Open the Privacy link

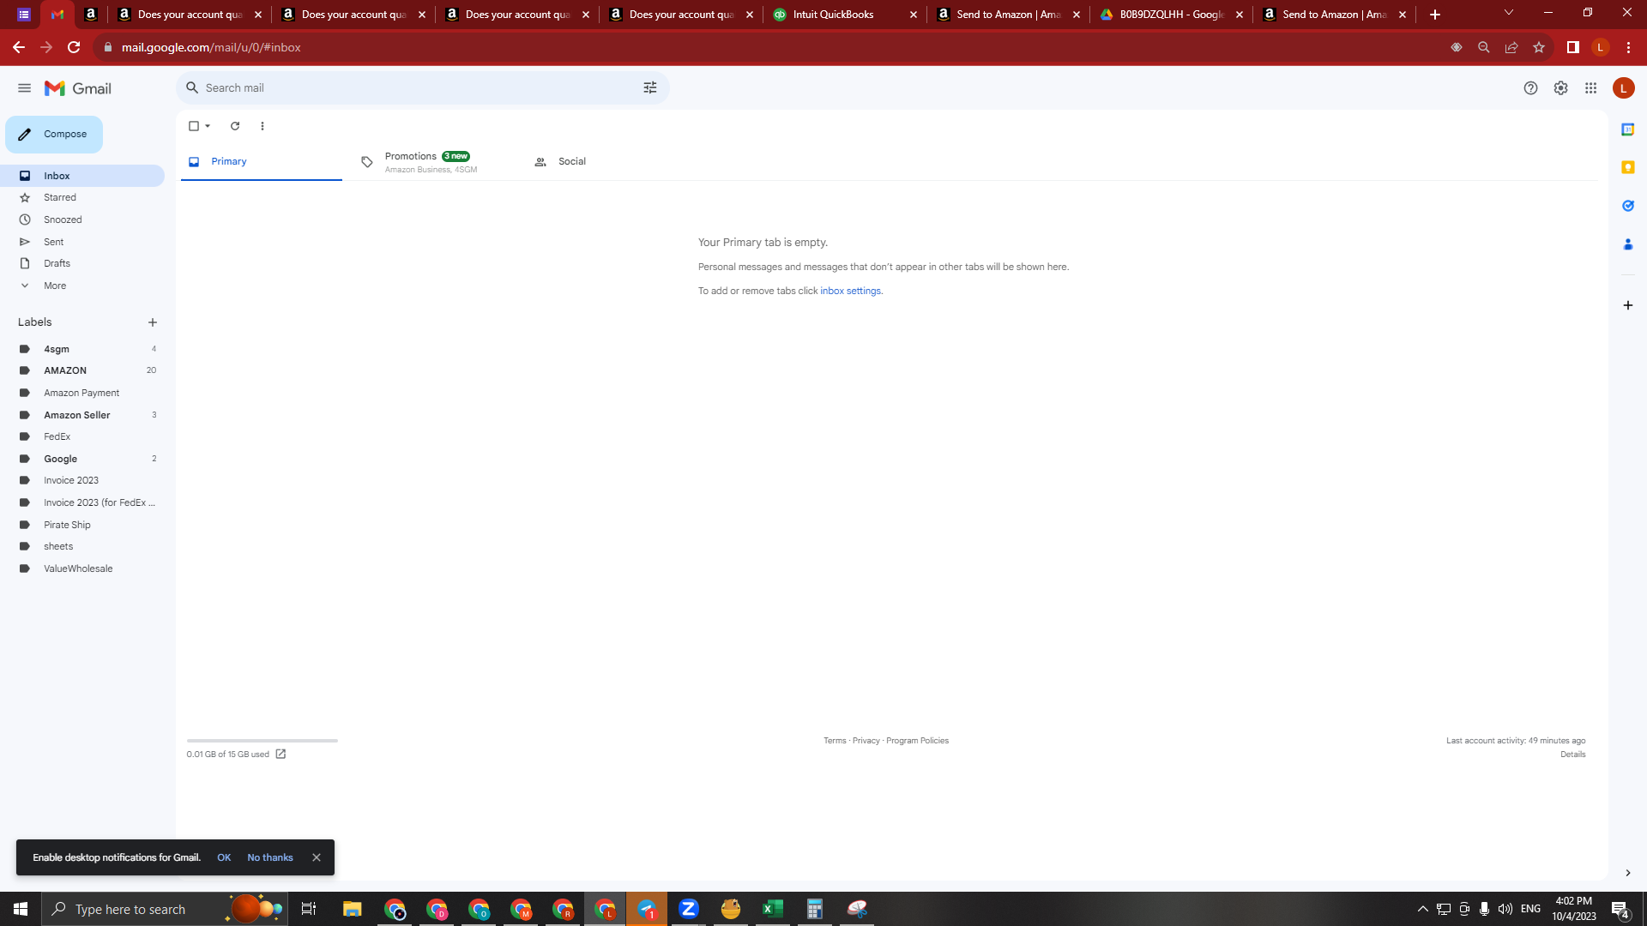(x=866, y=741)
